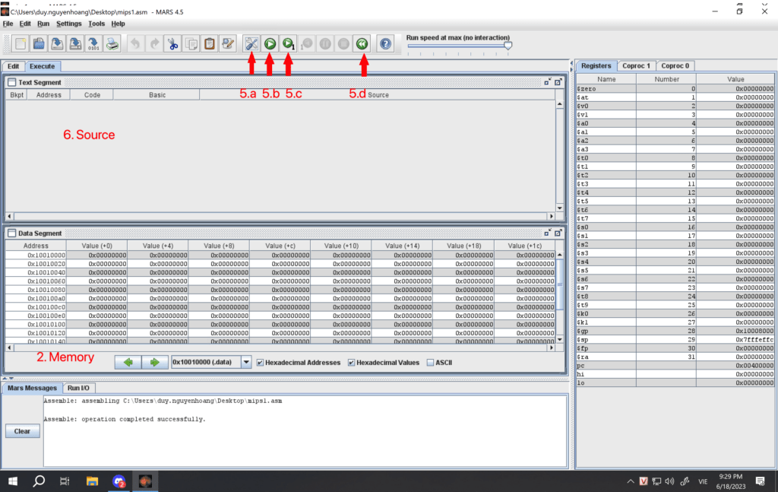
Task: Switch to the Coproc 1 tab
Action: [636, 65]
